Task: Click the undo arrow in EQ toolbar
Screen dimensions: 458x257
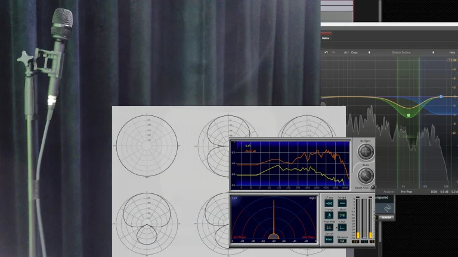Action: pos(327,52)
